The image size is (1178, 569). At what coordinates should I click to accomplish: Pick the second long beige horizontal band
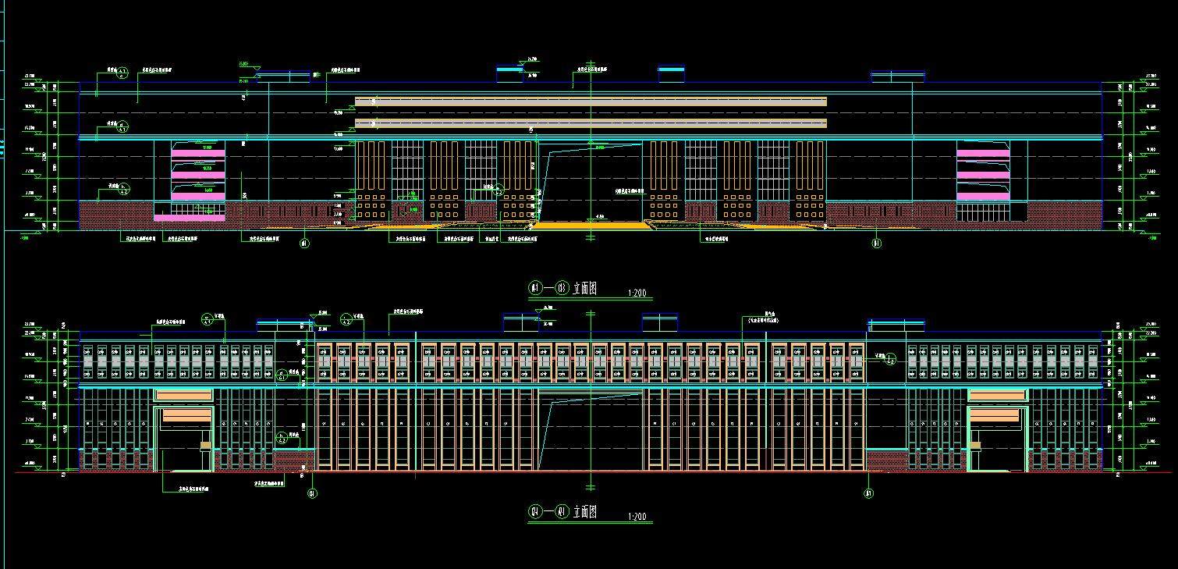[591, 123]
